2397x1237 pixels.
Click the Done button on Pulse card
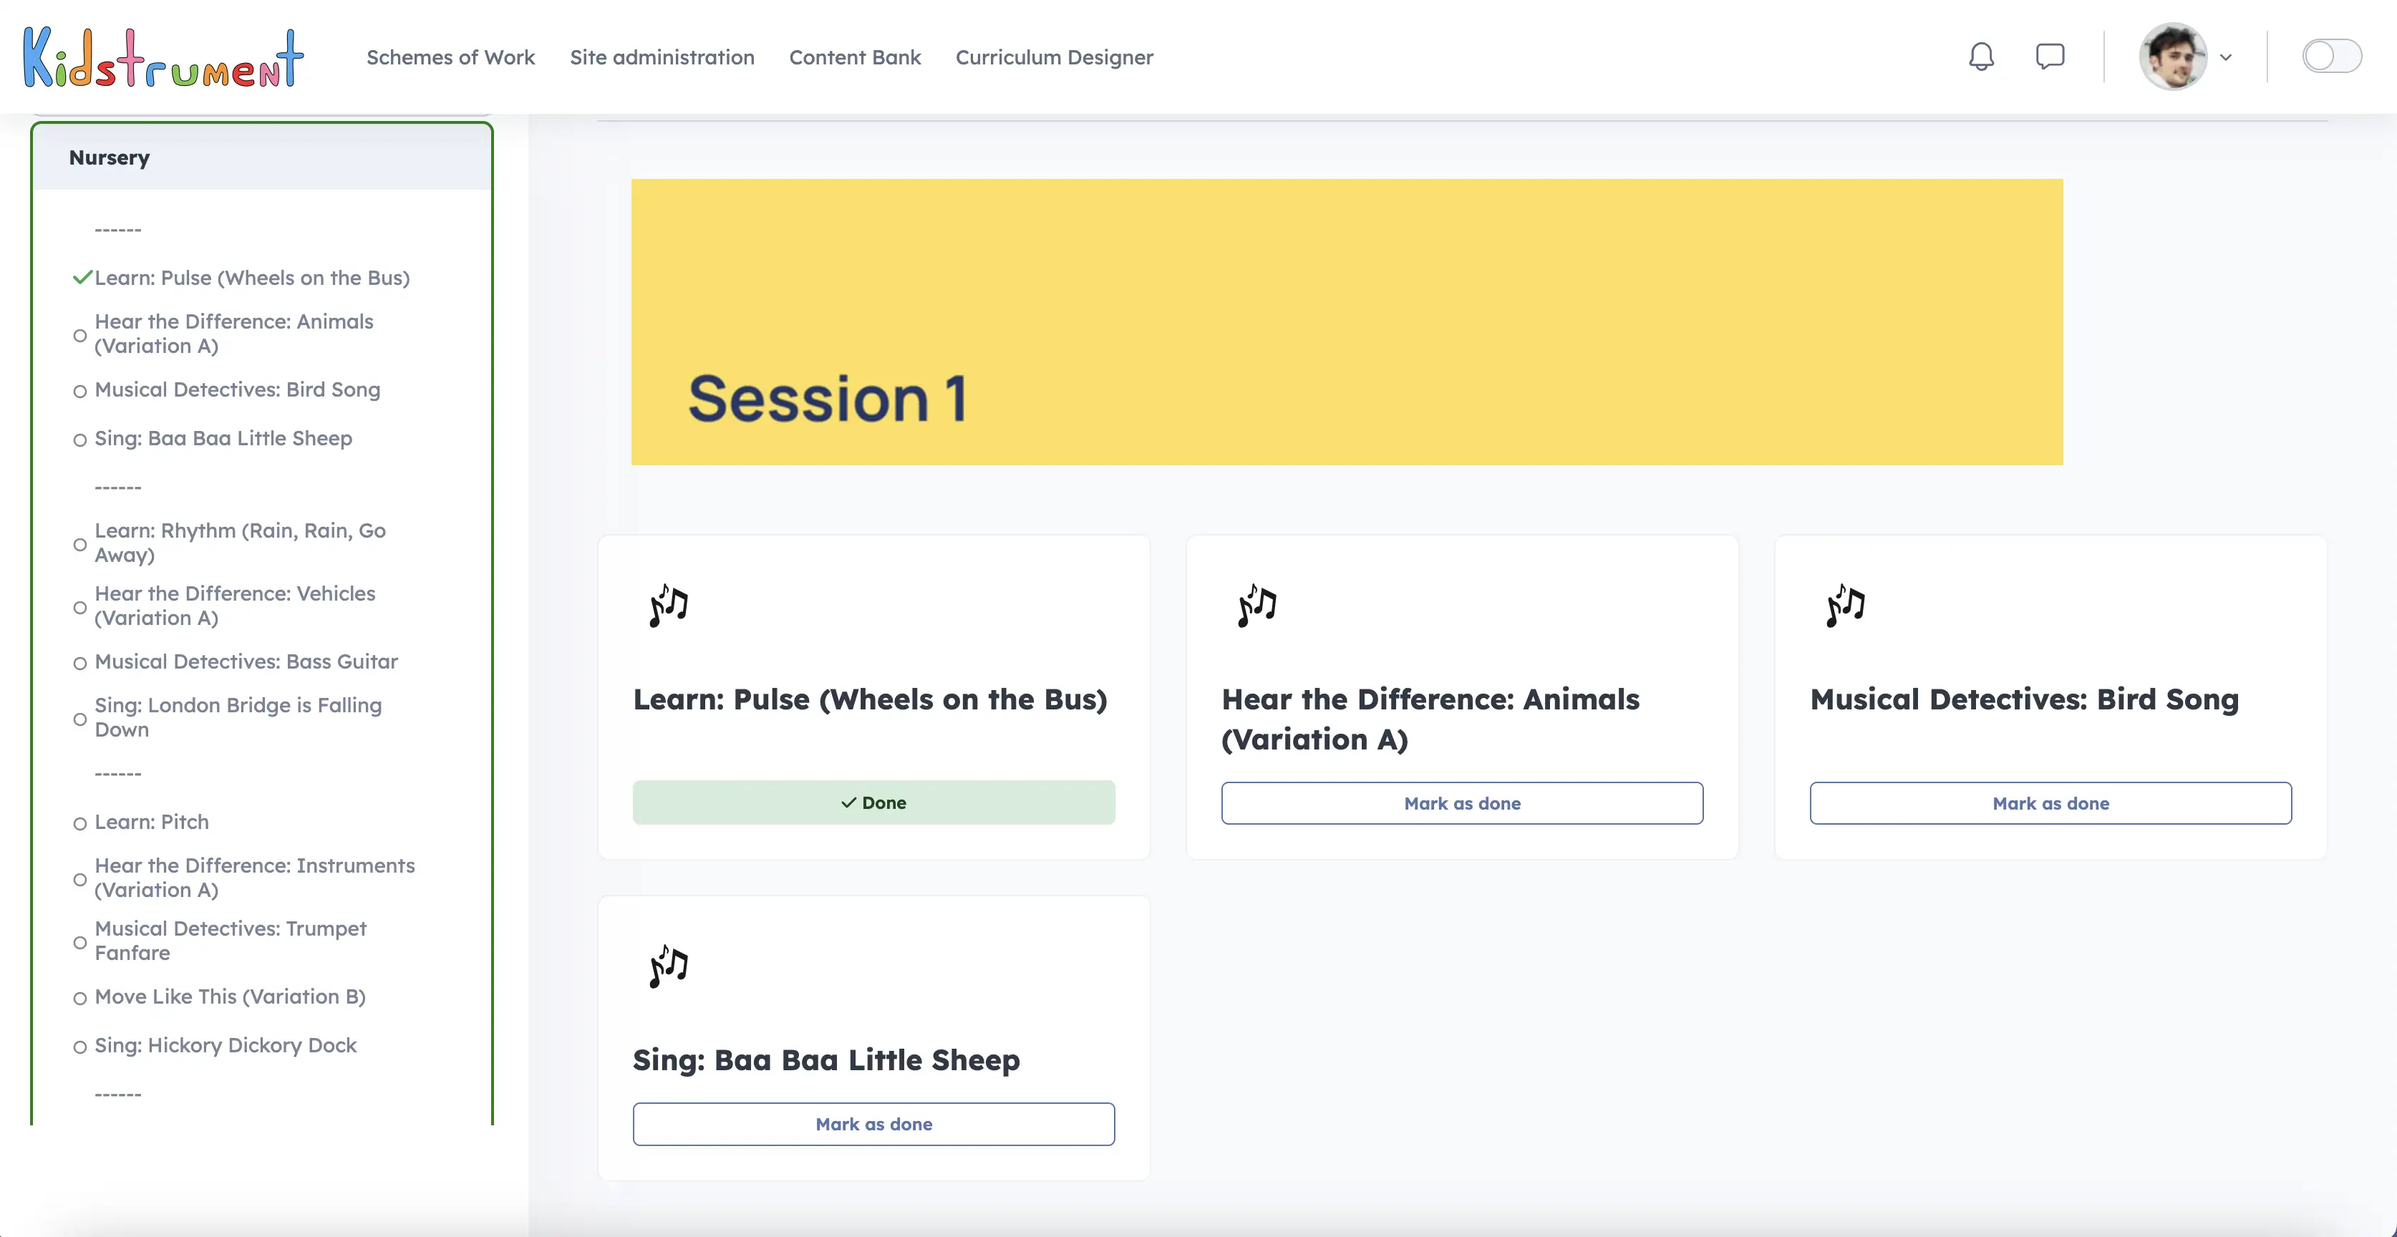click(x=873, y=802)
